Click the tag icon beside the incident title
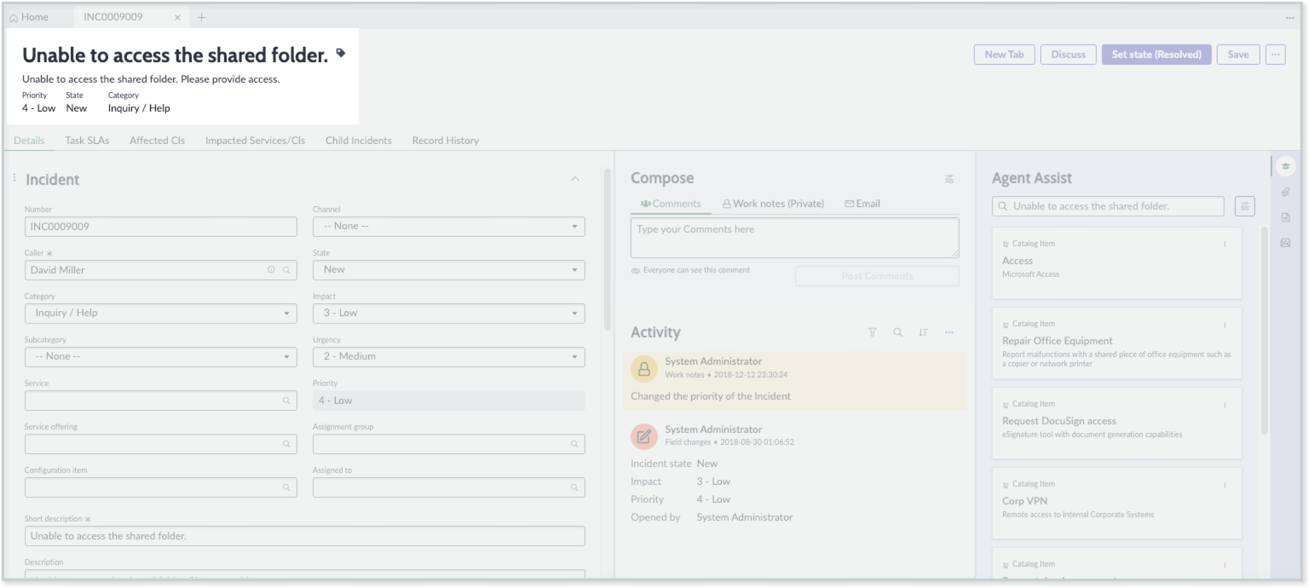 (342, 53)
